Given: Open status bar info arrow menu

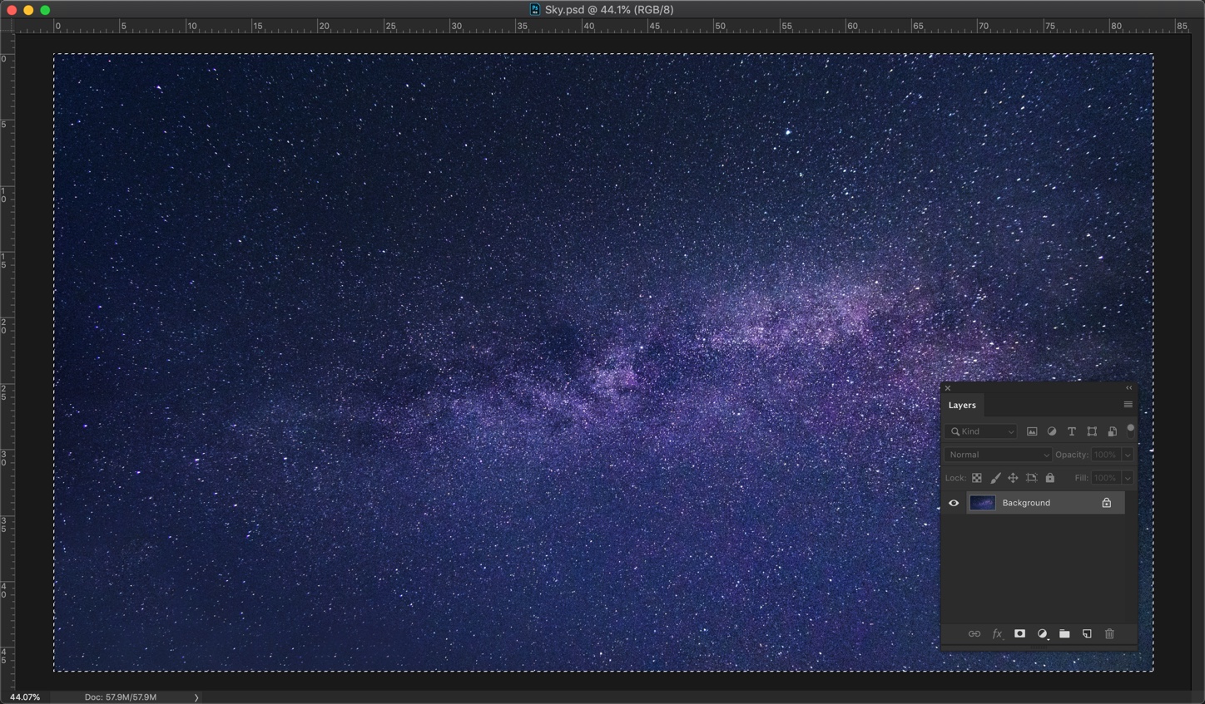Looking at the screenshot, I should [196, 697].
